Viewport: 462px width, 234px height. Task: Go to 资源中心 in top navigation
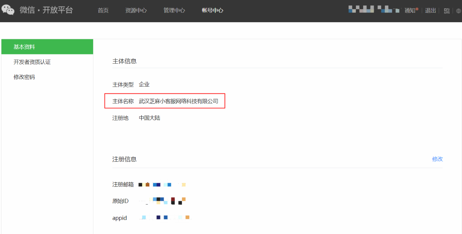[x=136, y=10]
